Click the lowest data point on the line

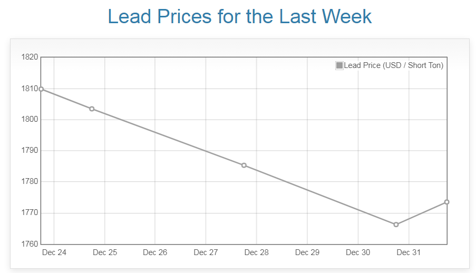[x=396, y=225]
